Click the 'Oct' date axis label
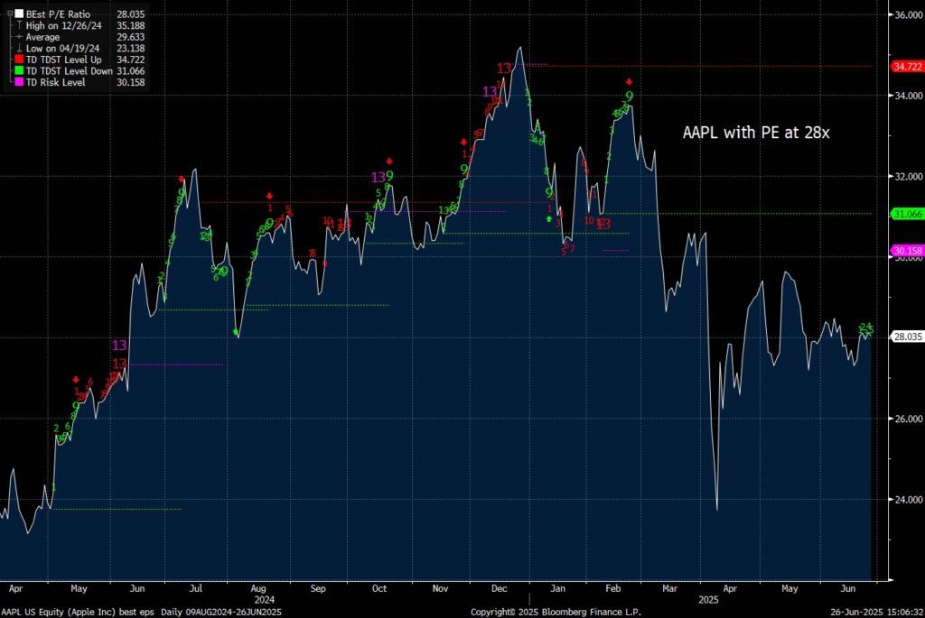This screenshot has height=618, width=925. 379,588
